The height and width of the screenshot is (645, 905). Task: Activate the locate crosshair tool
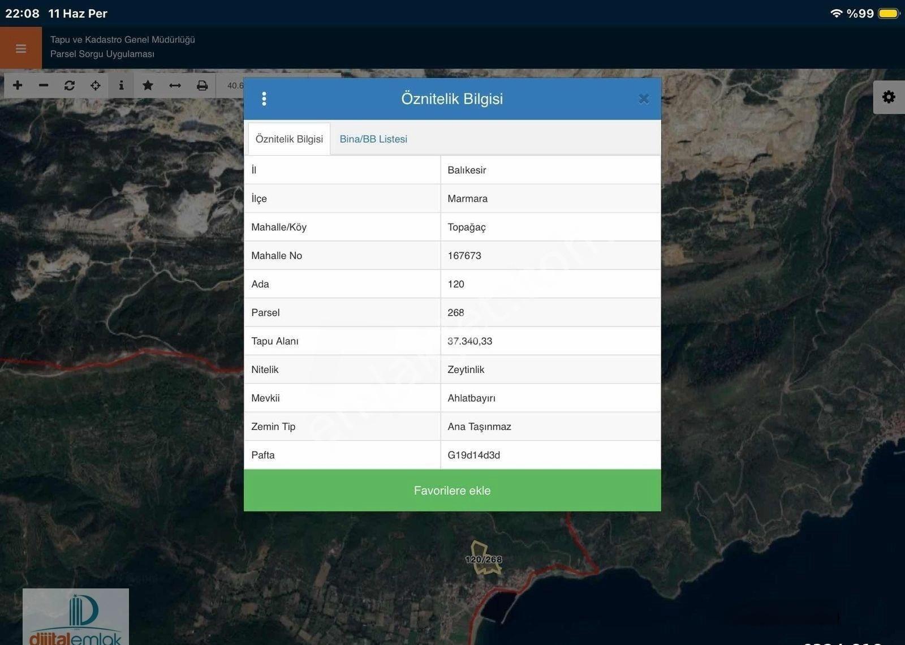tap(96, 85)
